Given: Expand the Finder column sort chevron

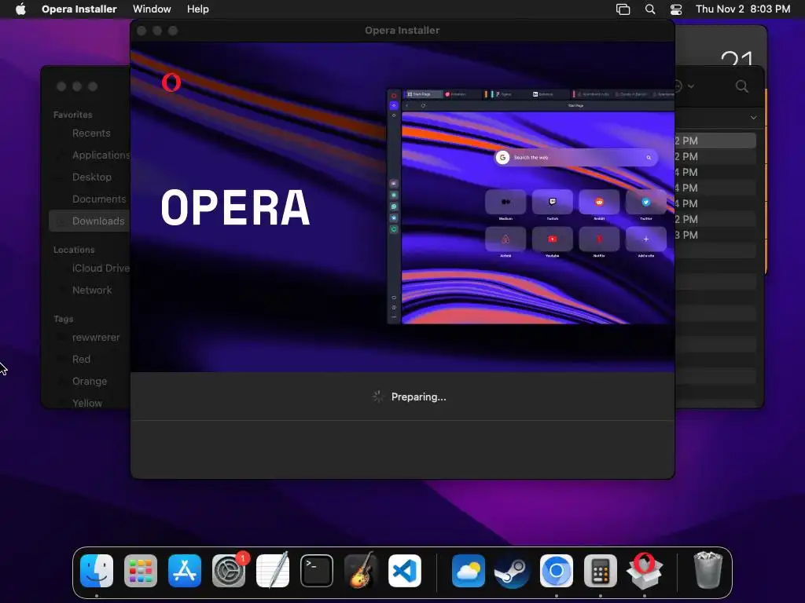Looking at the screenshot, I should pos(753,118).
